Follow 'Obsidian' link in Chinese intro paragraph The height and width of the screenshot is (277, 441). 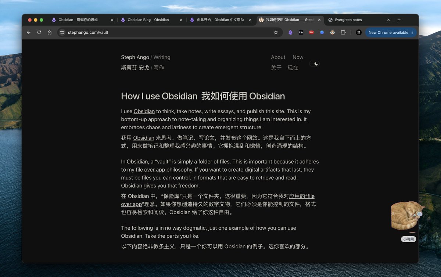144,138
